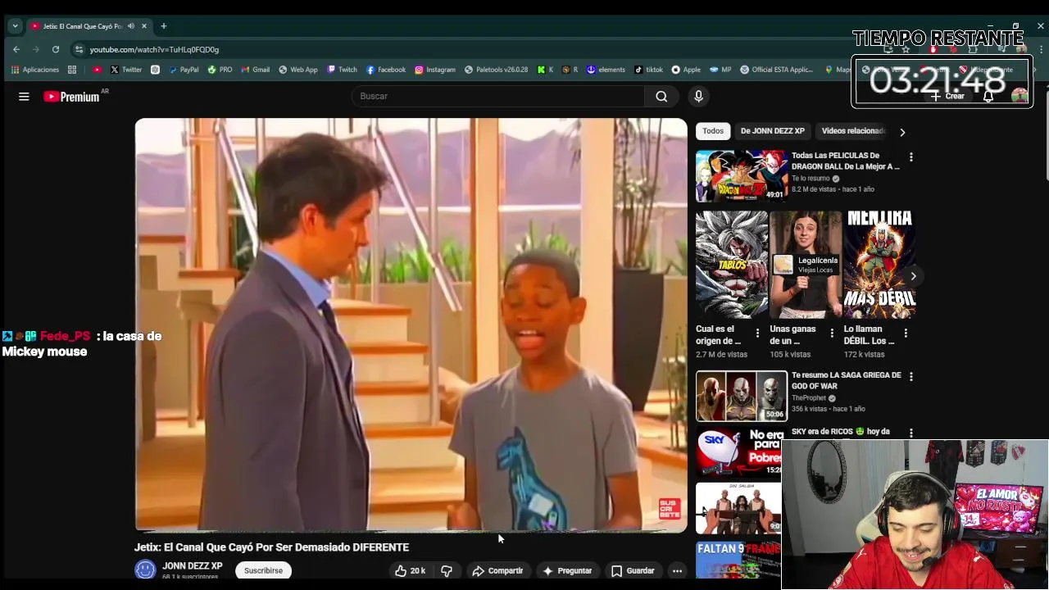Open the Twitter bookmark
The image size is (1049, 590).
125,70
